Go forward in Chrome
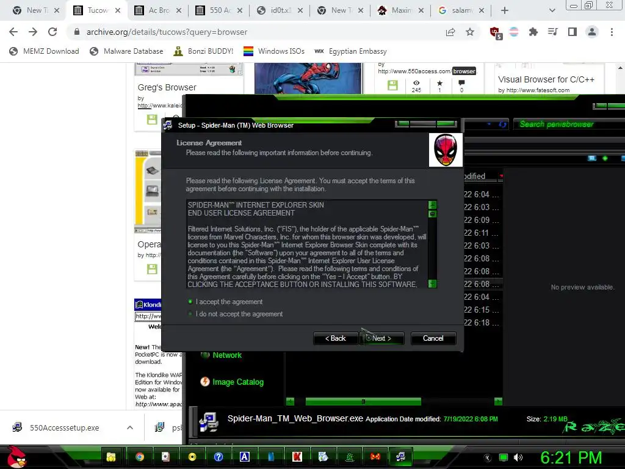 click(x=33, y=32)
